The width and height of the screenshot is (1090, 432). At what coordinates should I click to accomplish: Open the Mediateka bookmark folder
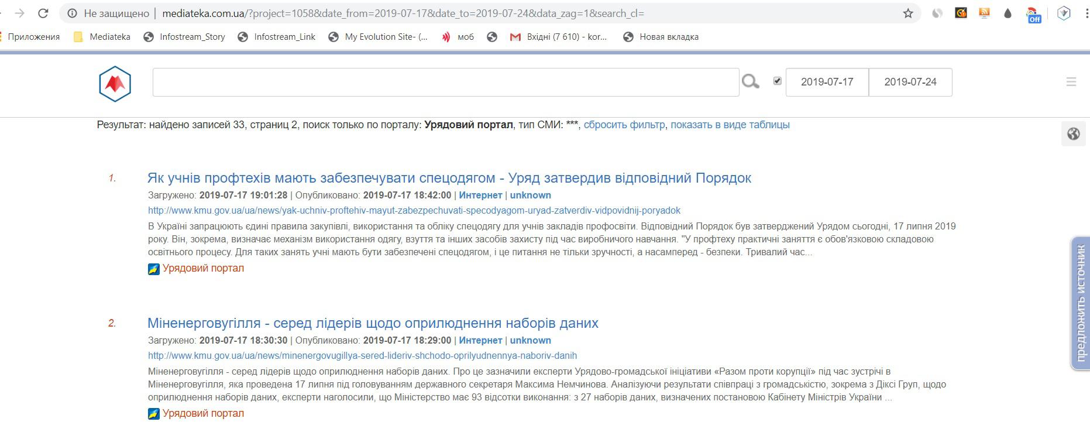(102, 37)
